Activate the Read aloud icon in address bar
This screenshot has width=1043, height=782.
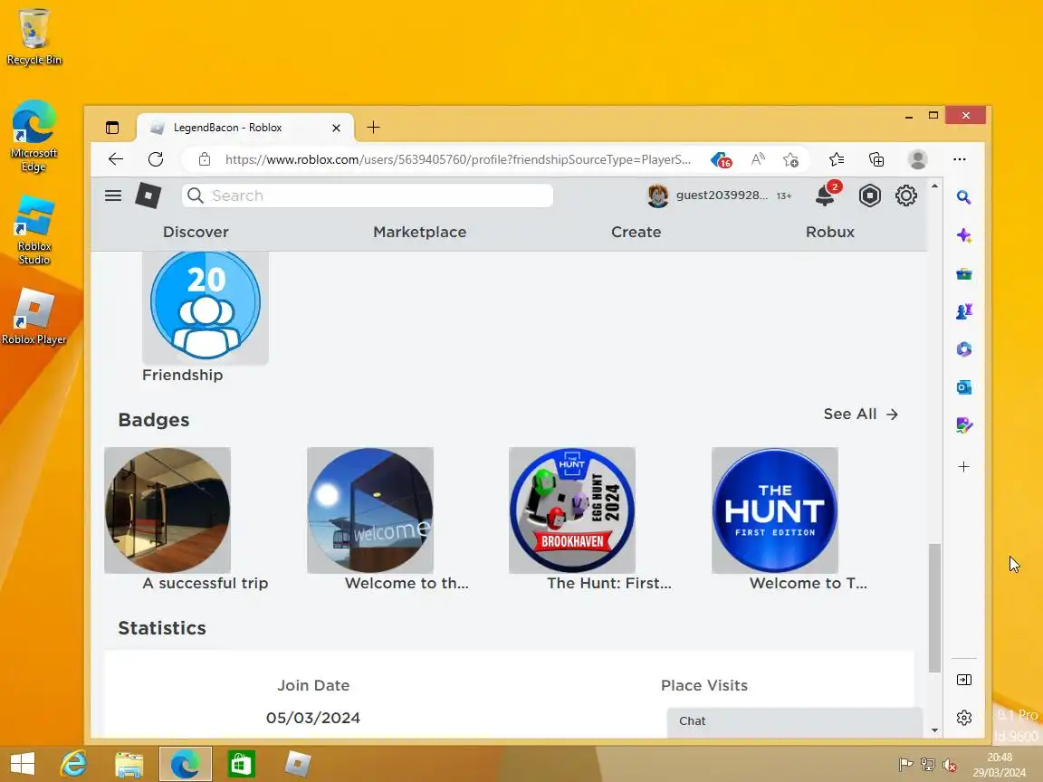pyautogui.click(x=758, y=159)
